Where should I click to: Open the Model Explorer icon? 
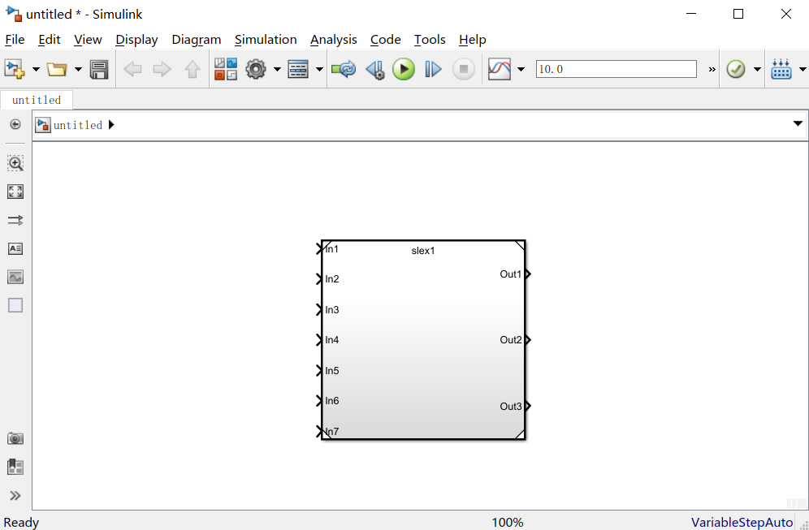tap(298, 69)
